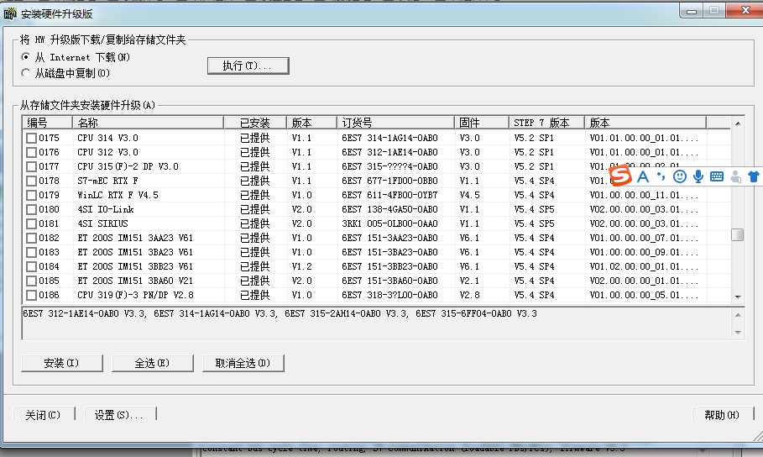The width and height of the screenshot is (763, 457).
Task: Switch punctuation mode in the IME toolbar
Action: click(661, 176)
